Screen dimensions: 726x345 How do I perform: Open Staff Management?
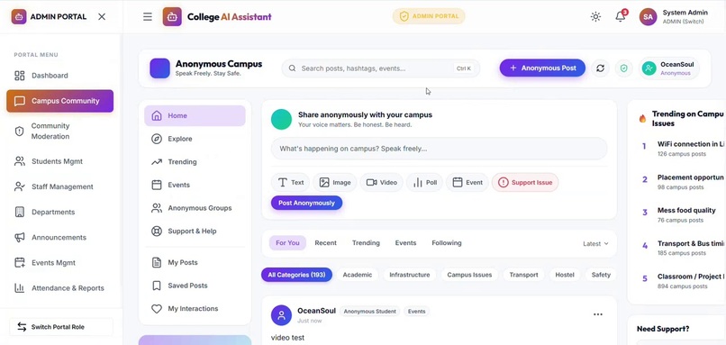coord(60,186)
